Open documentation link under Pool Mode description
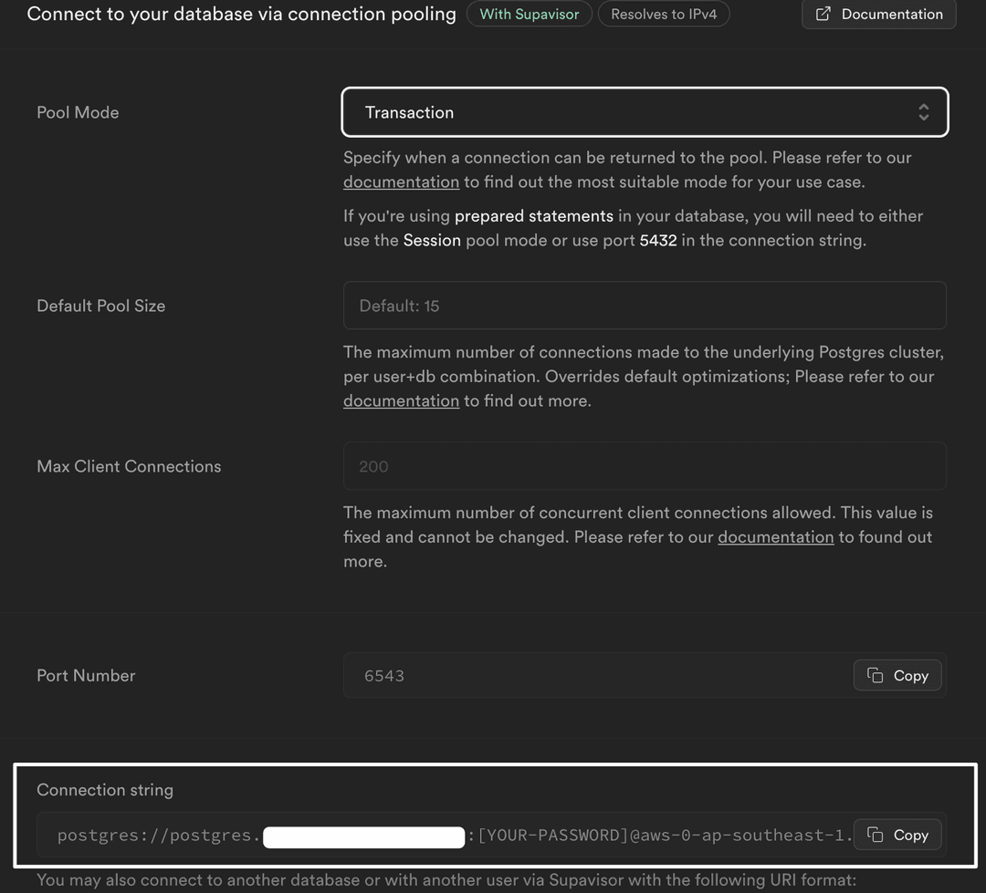This screenshot has height=893, width=986. pos(401,182)
